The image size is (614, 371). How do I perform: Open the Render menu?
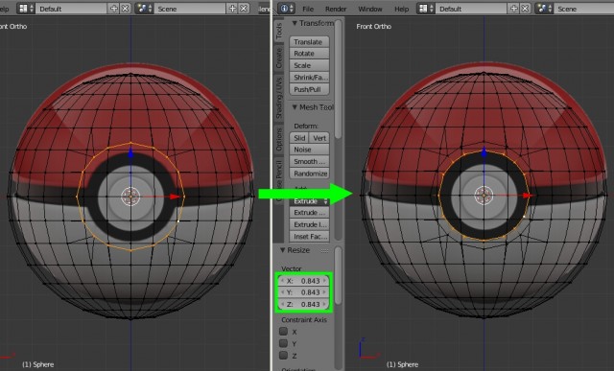coord(336,9)
